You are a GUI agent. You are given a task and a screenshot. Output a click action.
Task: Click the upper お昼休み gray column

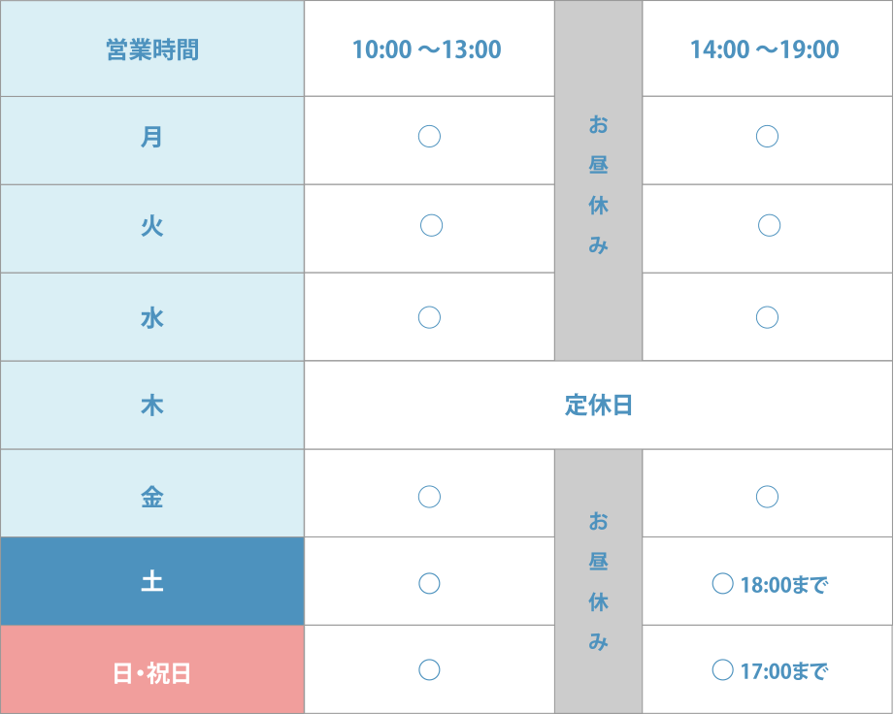click(599, 180)
